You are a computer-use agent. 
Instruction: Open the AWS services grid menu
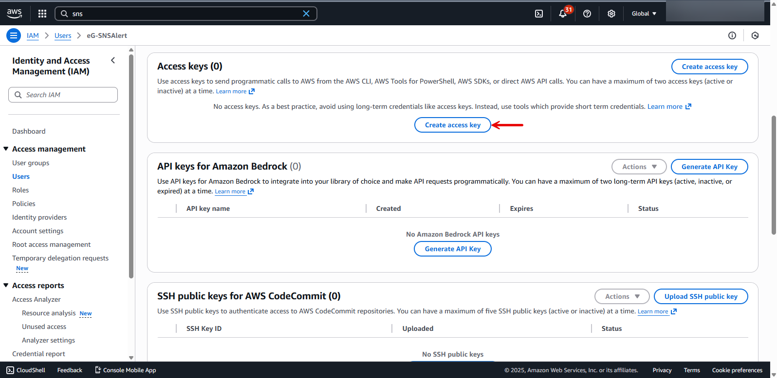(x=42, y=14)
